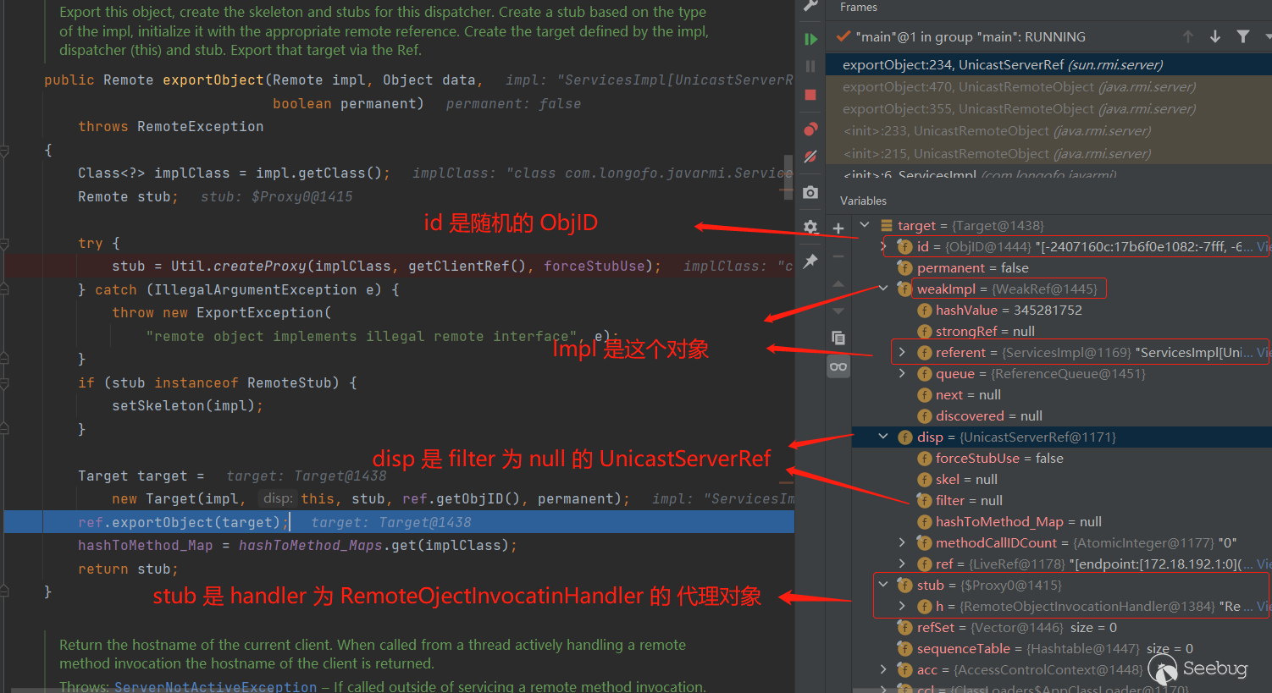
Task: Select variable sequenceTable Hashtable@1447
Action: [1055, 648]
